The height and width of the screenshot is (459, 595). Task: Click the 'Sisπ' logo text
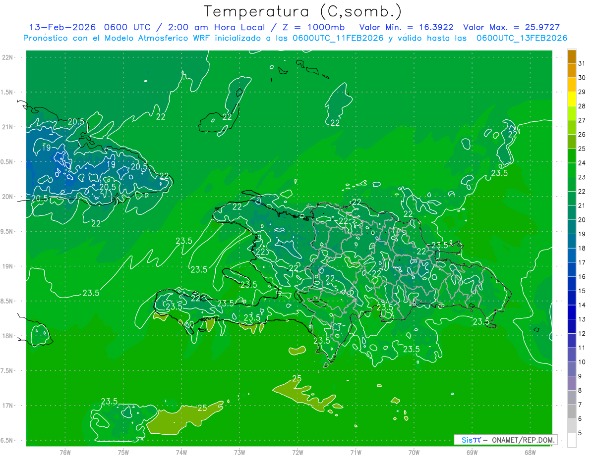[x=471, y=440]
